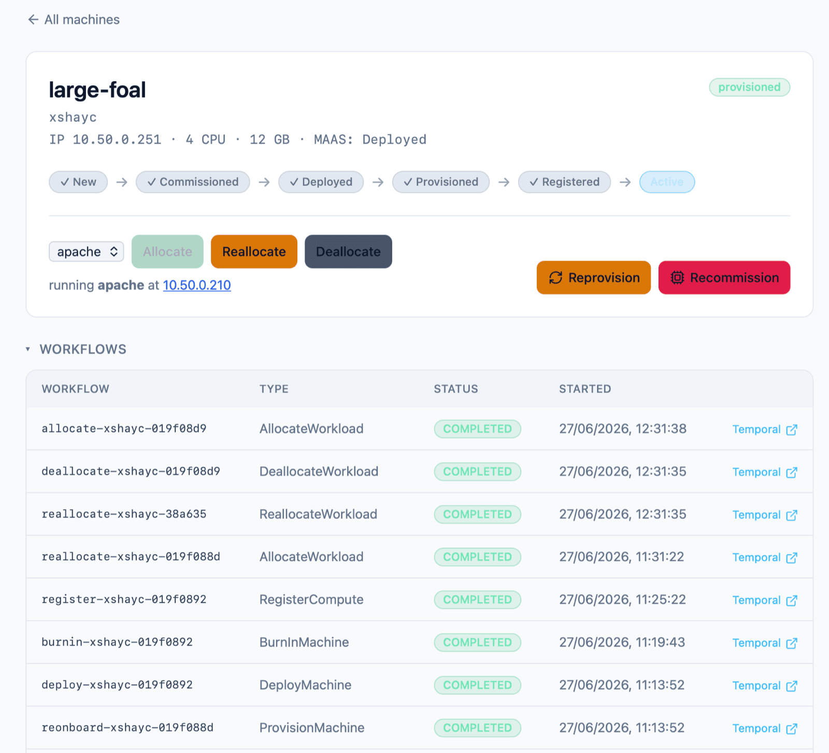Click the xshayc machine ID text

pyautogui.click(x=73, y=118)
